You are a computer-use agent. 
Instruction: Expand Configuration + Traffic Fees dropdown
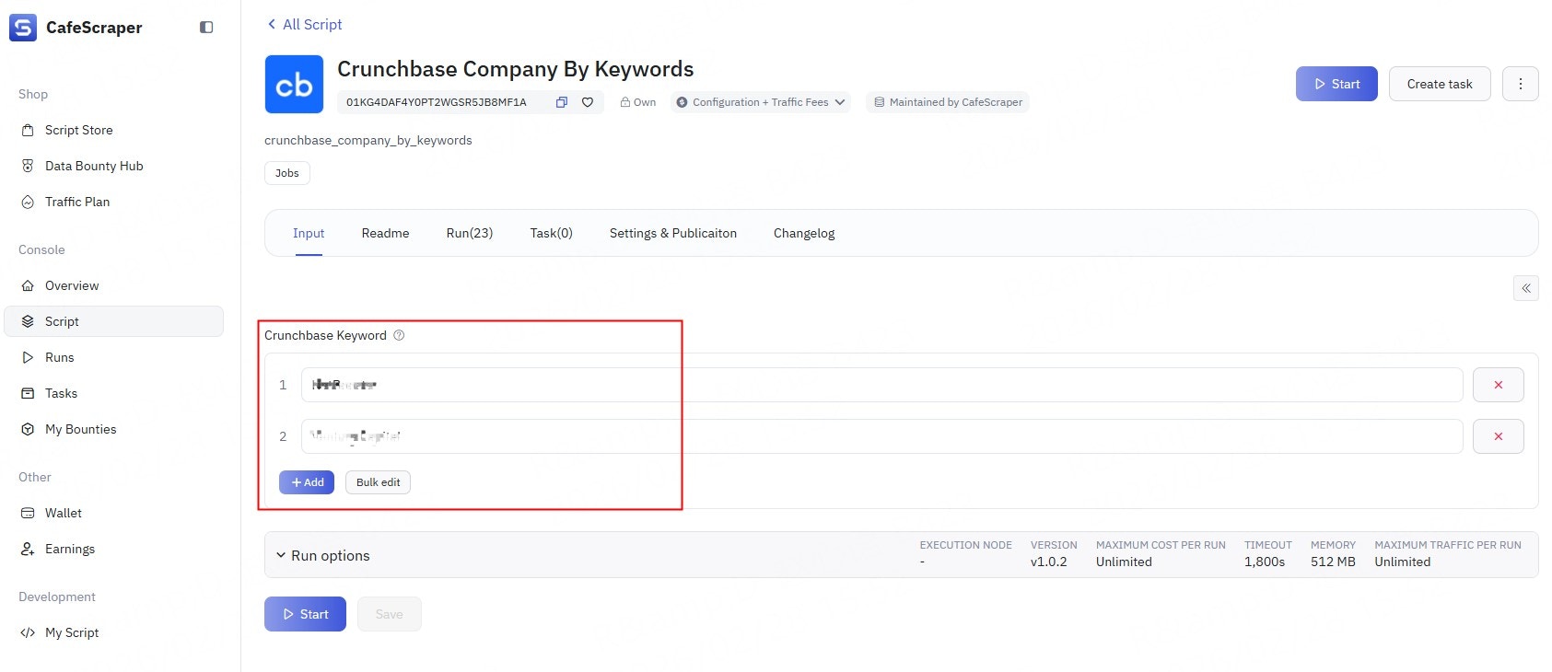coord(761,102)
